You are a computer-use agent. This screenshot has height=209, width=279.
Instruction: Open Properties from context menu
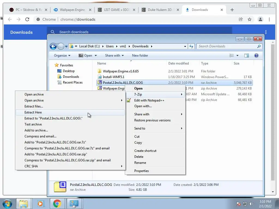[x=155, y=171]
